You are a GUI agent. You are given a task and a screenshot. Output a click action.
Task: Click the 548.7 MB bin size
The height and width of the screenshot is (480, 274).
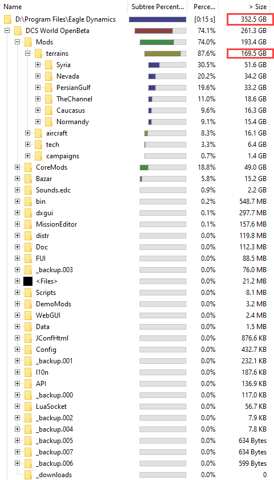(253, 202)
